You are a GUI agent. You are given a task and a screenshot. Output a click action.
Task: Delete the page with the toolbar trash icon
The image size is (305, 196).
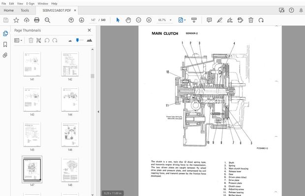pyautogui.click(x=251, y=20)
